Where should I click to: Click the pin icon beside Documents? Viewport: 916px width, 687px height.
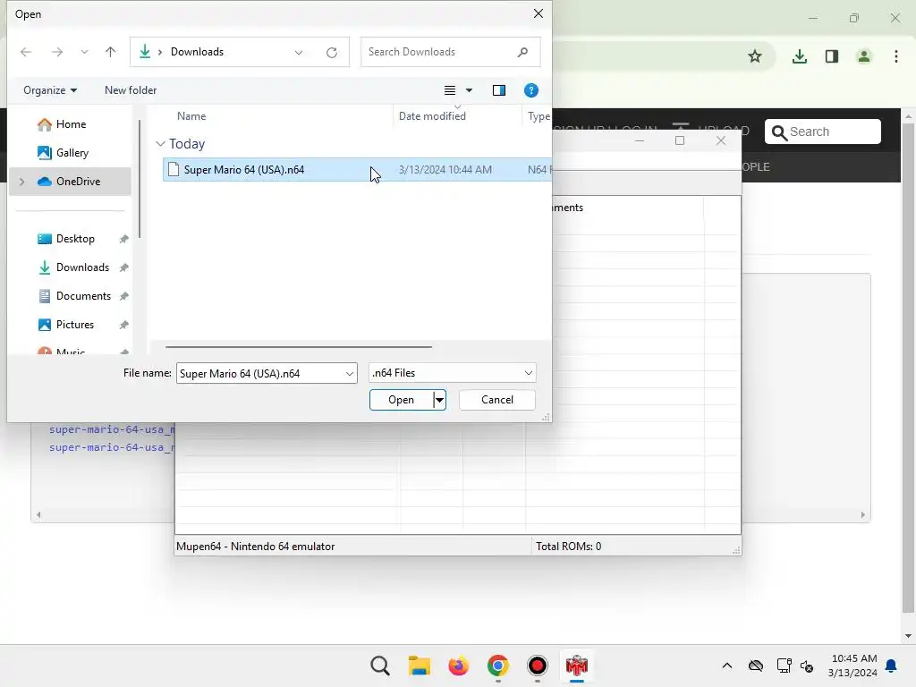click(123, 296)
